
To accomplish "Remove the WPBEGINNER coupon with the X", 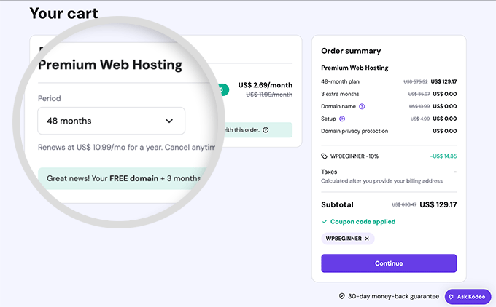I will (x=367, y=239).
